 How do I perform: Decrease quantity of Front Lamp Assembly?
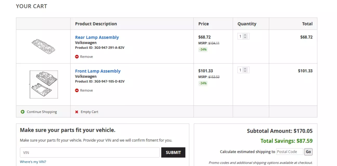coord(245,71)
